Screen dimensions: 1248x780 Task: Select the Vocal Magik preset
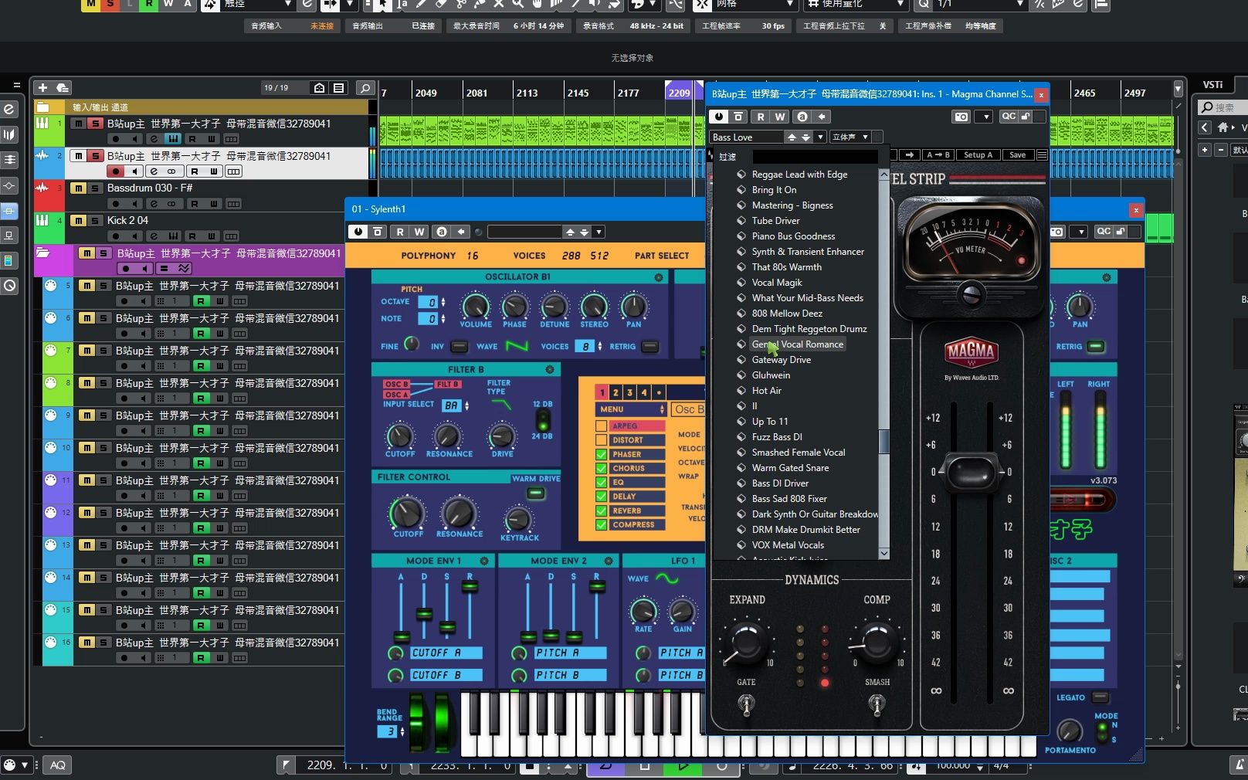777,283
